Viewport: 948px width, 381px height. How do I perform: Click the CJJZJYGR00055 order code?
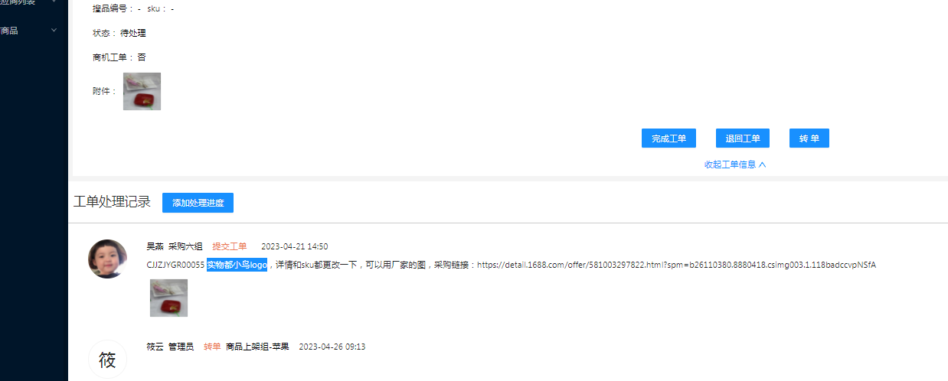coord(175,265)
